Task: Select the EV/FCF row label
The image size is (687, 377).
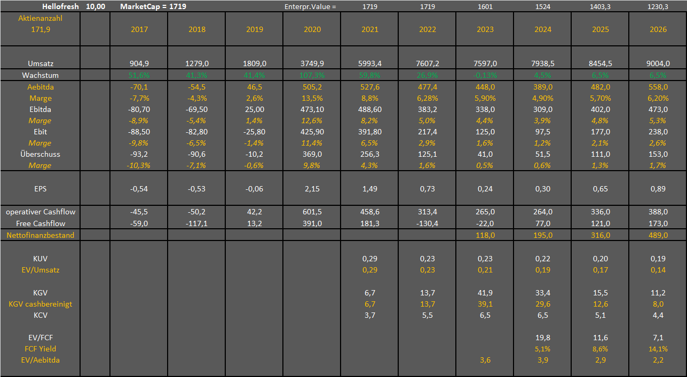Action: [41, 338]
